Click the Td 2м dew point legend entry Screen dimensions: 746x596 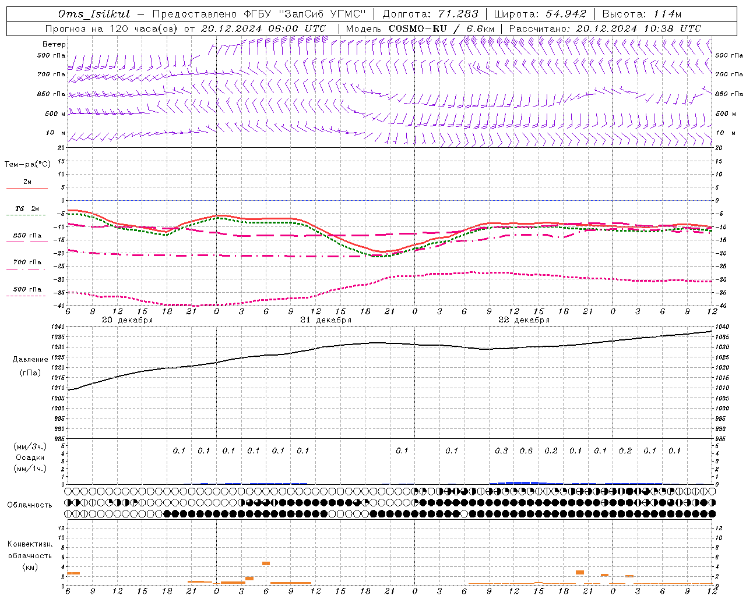coord(27,208)
